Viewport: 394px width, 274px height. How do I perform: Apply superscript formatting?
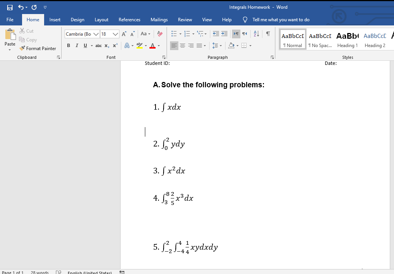click(115, 46)
